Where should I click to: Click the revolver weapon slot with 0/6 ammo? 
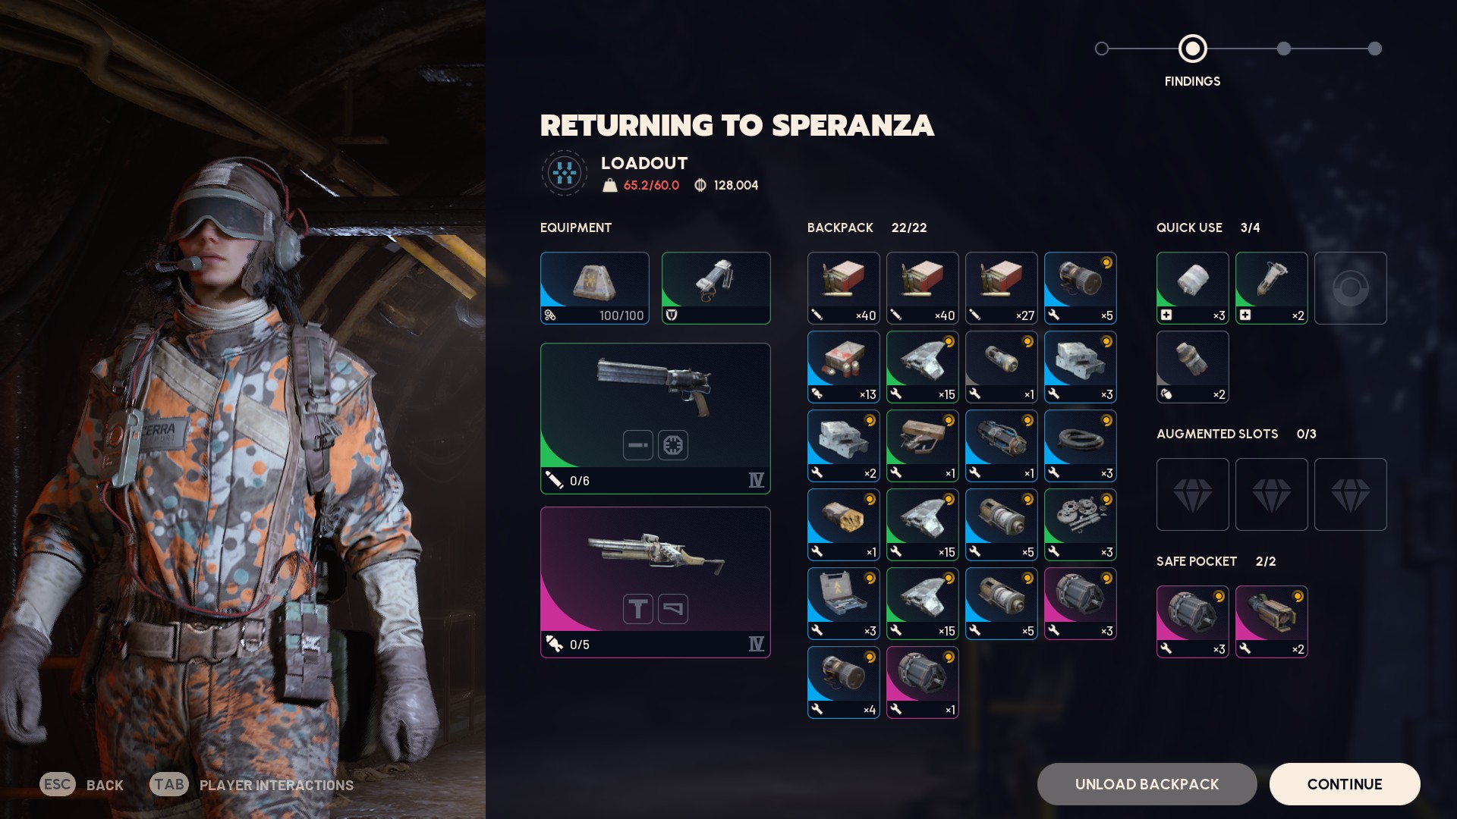click(655, 419)
